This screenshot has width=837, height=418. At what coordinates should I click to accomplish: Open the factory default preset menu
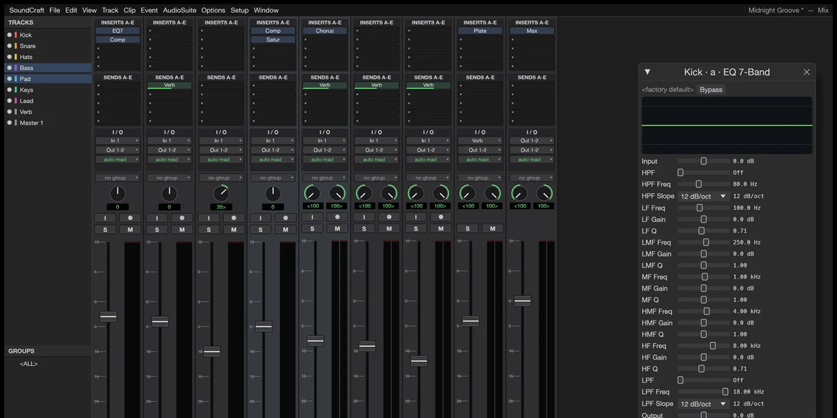click(x=668, y=90)
